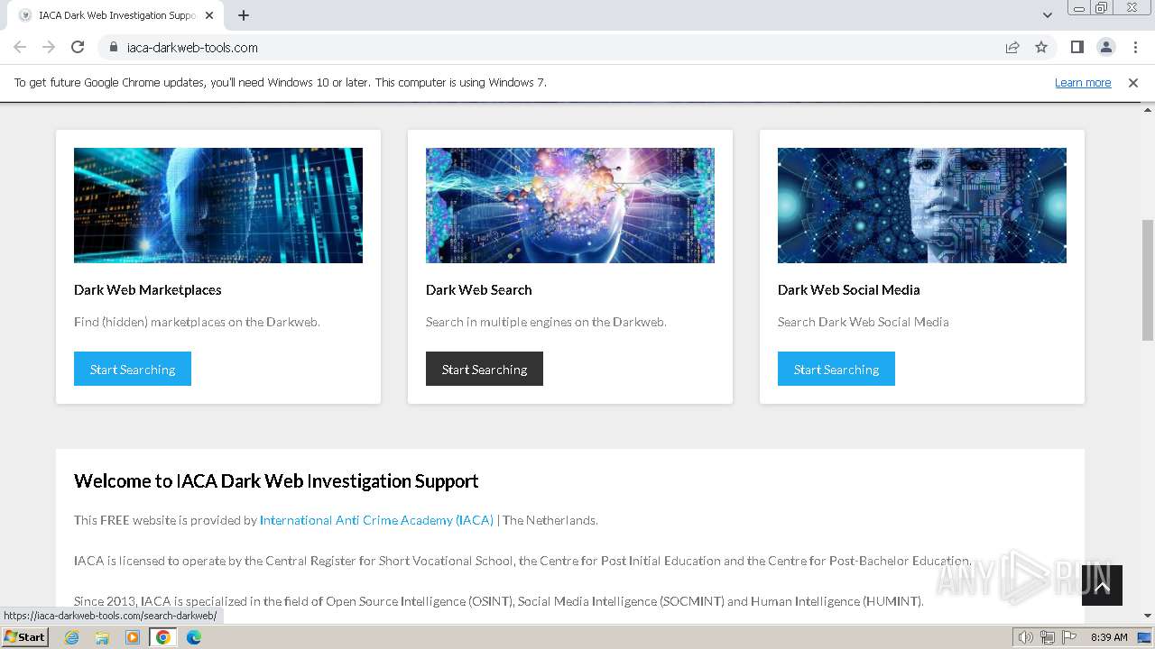Open Dark Web Search thumbnail image
This screenshot has height=649, width=1155.
(570, 206)
